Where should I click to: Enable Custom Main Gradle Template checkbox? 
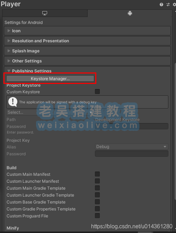(97, 188)
